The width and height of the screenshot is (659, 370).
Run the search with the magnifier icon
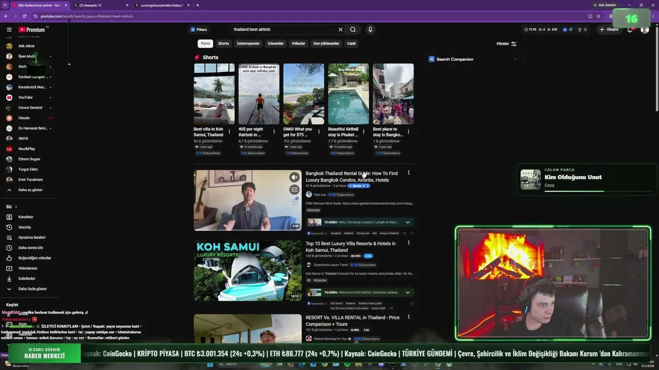(353, 29)
